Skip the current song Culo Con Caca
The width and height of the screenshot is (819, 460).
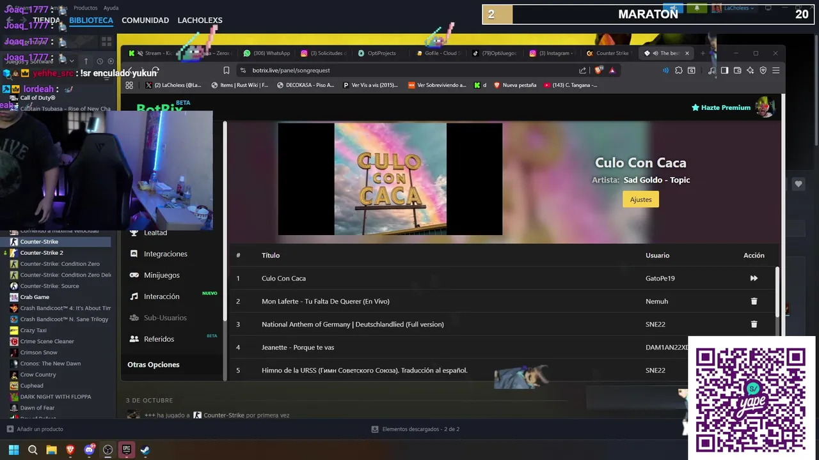click(x=754, y=278)
